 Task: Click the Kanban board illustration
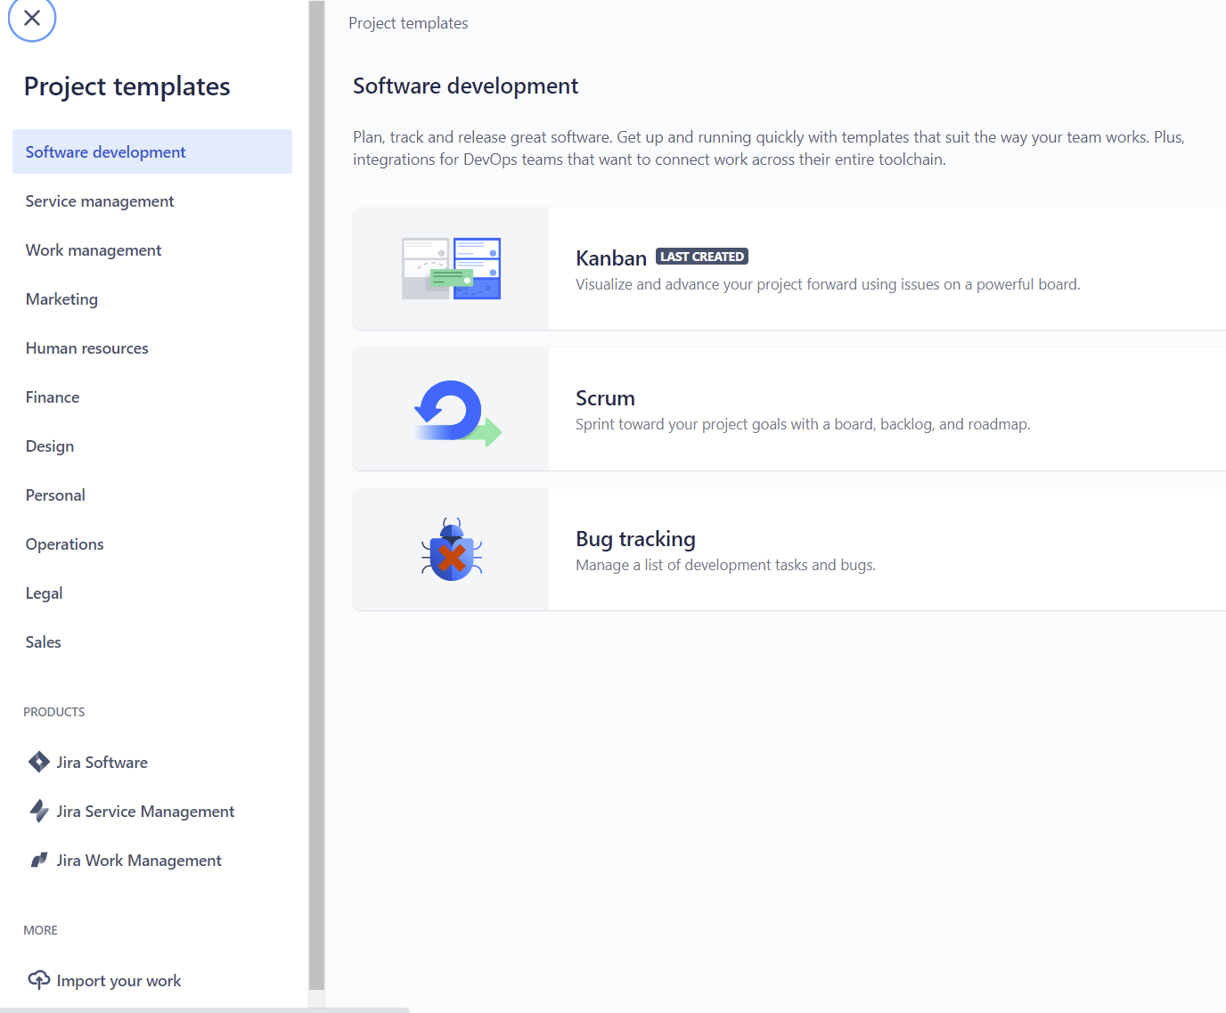pyautogui.click(x=451, y=268)
